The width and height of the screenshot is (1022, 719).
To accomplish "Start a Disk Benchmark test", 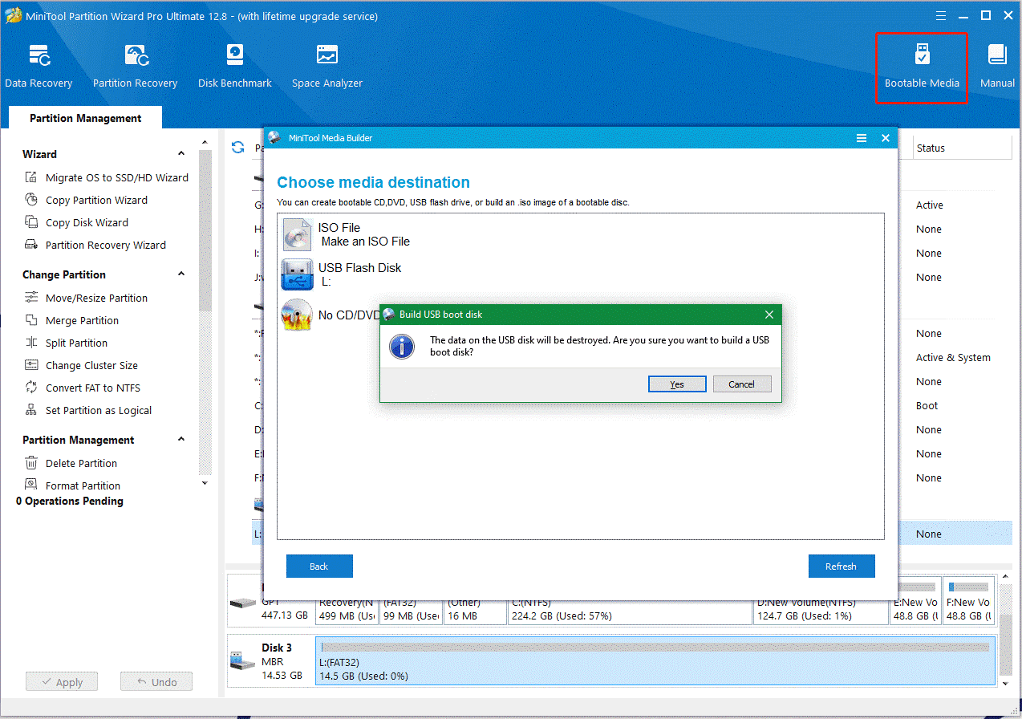I will 234,64.
